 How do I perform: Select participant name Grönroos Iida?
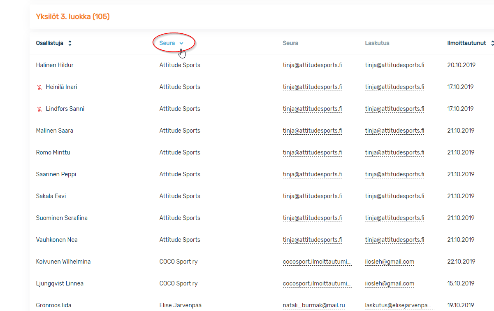click(53, 305)
